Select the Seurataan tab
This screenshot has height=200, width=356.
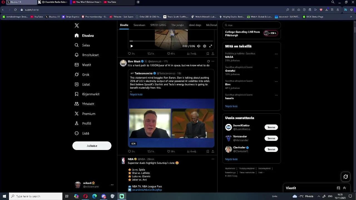point(139,25)
